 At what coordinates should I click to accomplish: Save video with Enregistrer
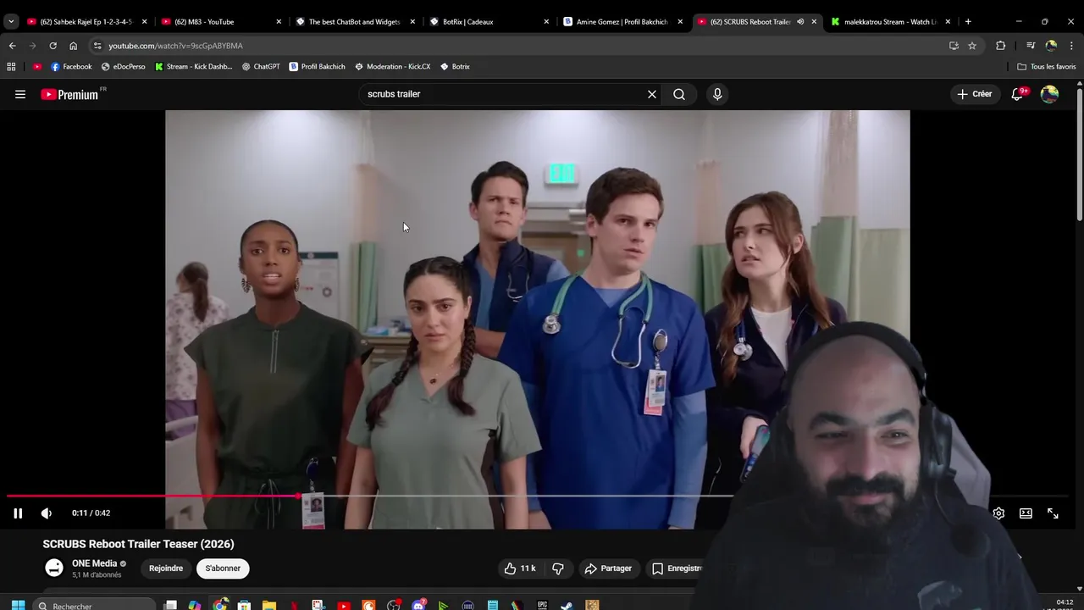[677, 568]
